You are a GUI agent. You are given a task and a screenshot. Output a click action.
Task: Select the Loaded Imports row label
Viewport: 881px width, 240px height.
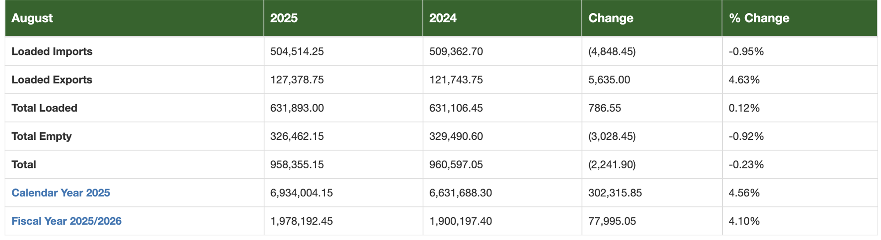pyautogui.click(x=52, y=51)
